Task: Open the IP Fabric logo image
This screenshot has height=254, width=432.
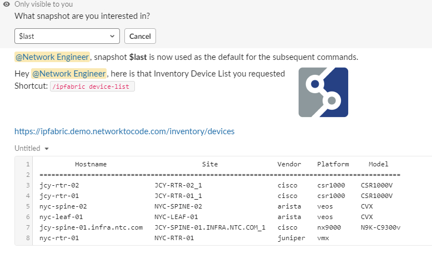Action: pyautogui.click(x=323, y=92)
